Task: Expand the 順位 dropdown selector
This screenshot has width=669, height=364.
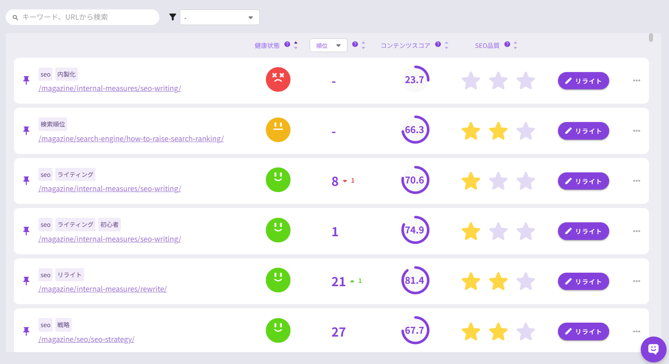Action: (328, 45)
